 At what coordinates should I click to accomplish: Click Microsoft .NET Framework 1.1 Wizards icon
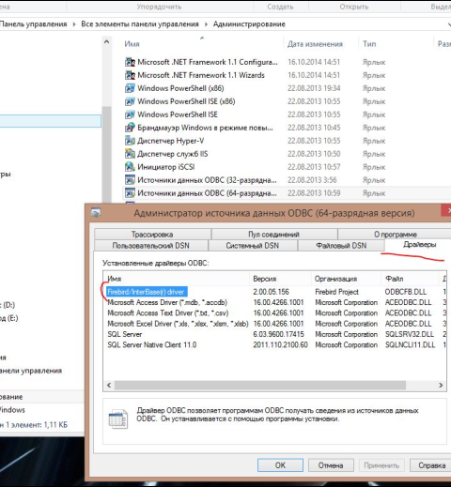[130, 75]
